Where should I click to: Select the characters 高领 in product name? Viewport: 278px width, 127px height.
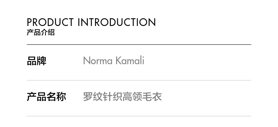tap(132, 96)
